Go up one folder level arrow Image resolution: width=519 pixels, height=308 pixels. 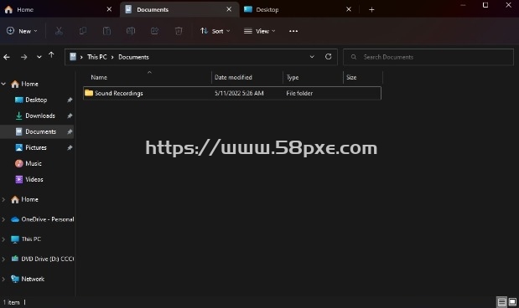(x=51, y=55)
